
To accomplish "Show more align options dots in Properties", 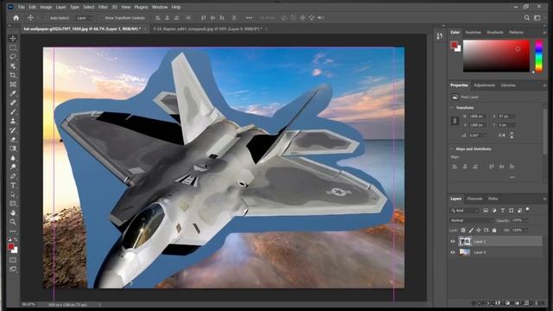I will tap(512, 177).
